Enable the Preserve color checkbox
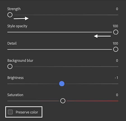The width and height of the screenshot is (126, 121). (x=10, y=112)
